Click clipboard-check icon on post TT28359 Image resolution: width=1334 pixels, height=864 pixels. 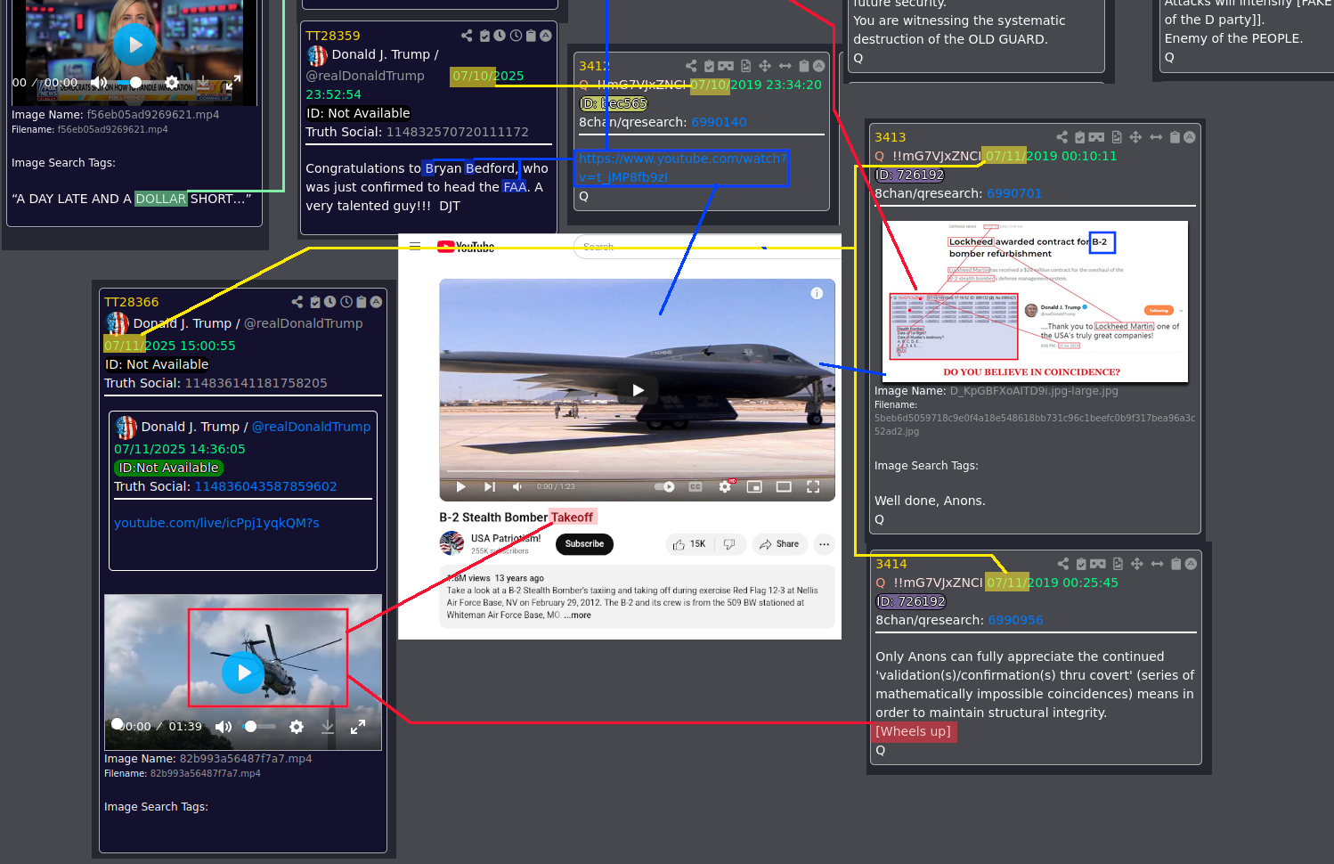pos(484,36)
